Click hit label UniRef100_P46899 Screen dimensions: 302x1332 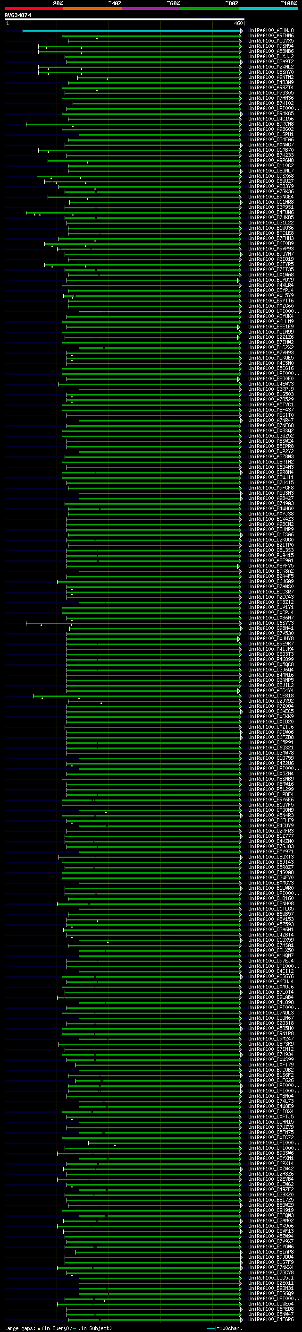click(271, 659)
